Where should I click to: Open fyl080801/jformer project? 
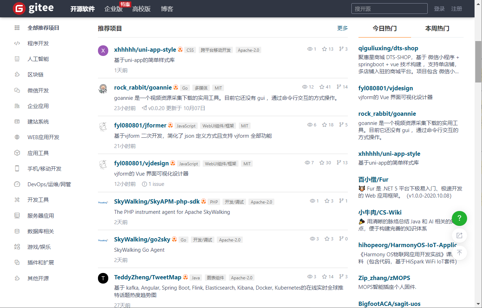[x=141, y=125]
